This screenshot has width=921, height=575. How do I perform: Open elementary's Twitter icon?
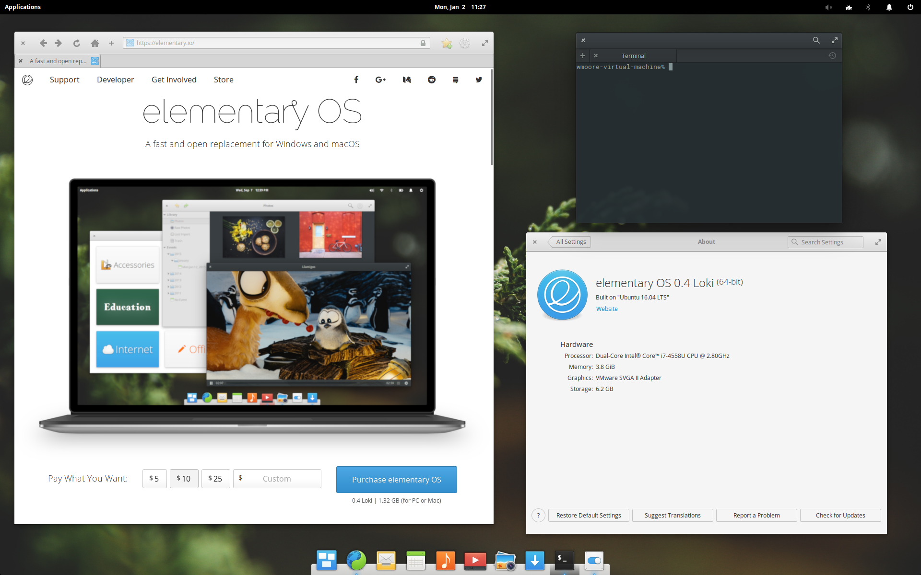point(479,80)
